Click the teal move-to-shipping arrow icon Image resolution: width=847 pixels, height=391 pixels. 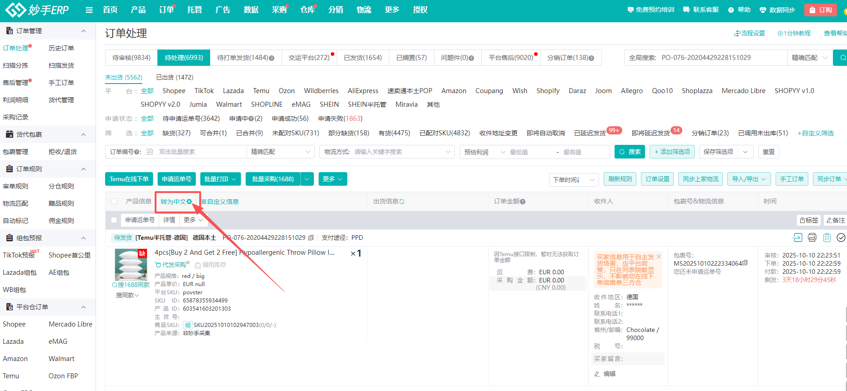point(797,238)
